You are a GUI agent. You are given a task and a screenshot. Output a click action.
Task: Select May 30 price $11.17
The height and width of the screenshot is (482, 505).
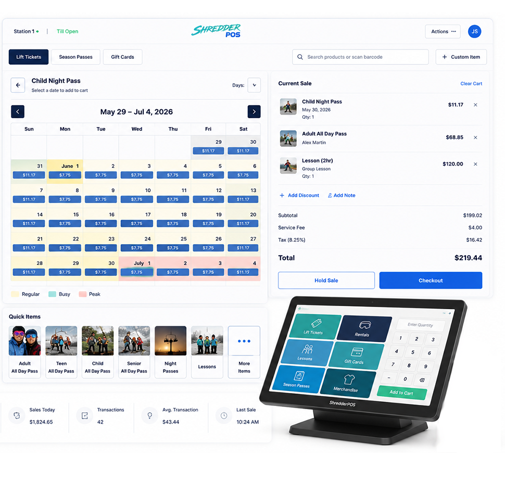click(243, 151)
